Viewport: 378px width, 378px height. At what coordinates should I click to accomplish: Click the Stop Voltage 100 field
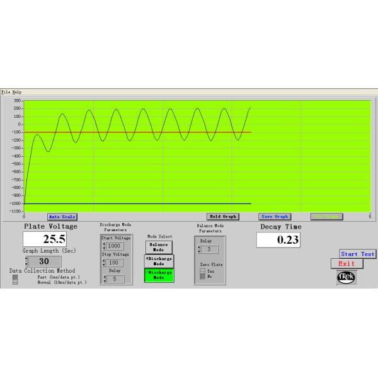coord(114,263)
